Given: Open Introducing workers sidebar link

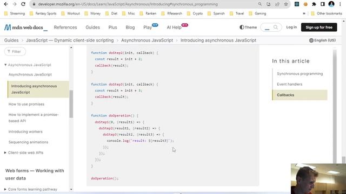Looking at the screenshot, I should [25, 131].
